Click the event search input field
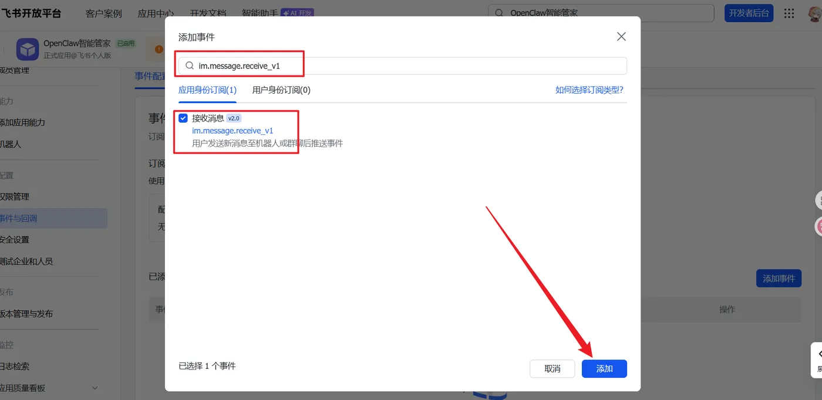This screenshot has height=400, width=822. pos(402,66)
